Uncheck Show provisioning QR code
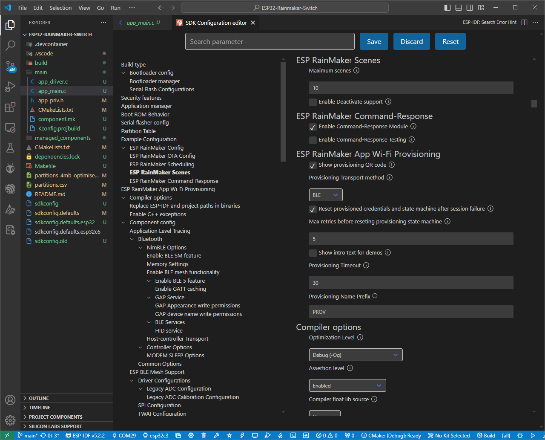The height and width of the screenshot is (440, 545). (x=313, y=165)
